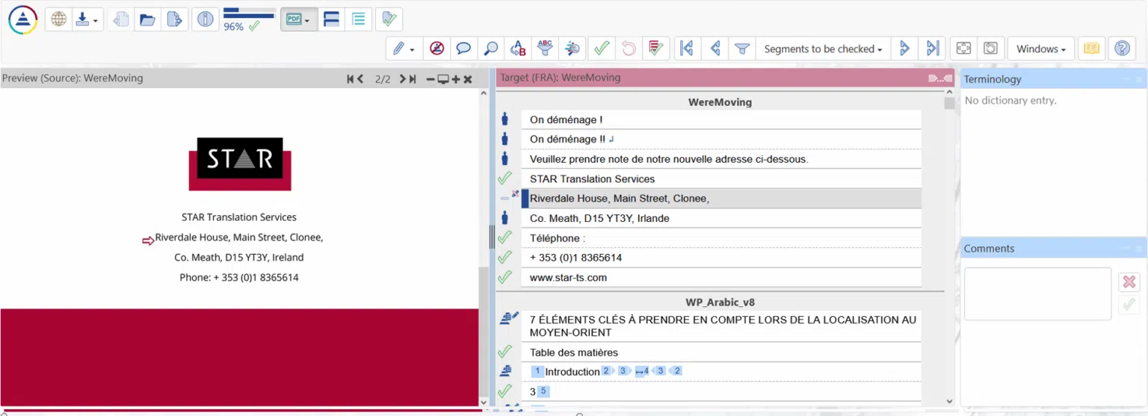
Task: Click 'Riverdale House' line in source preview
Action: [238, 238]
